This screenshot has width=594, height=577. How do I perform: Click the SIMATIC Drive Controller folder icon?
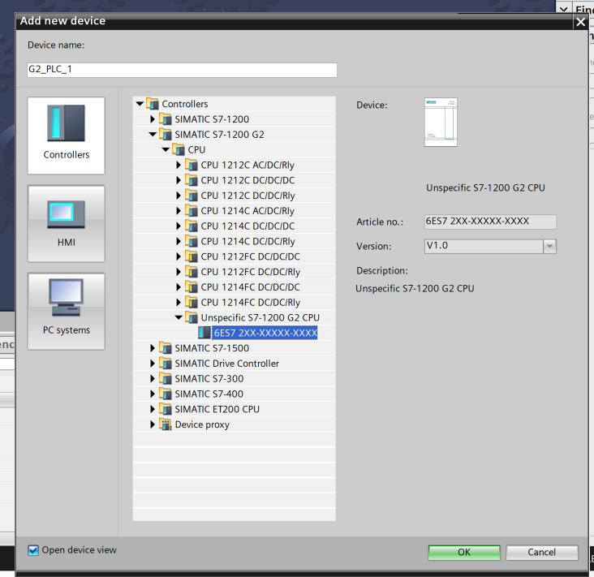coord(166,364)
